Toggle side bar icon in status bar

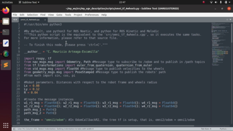click(15, 129)
